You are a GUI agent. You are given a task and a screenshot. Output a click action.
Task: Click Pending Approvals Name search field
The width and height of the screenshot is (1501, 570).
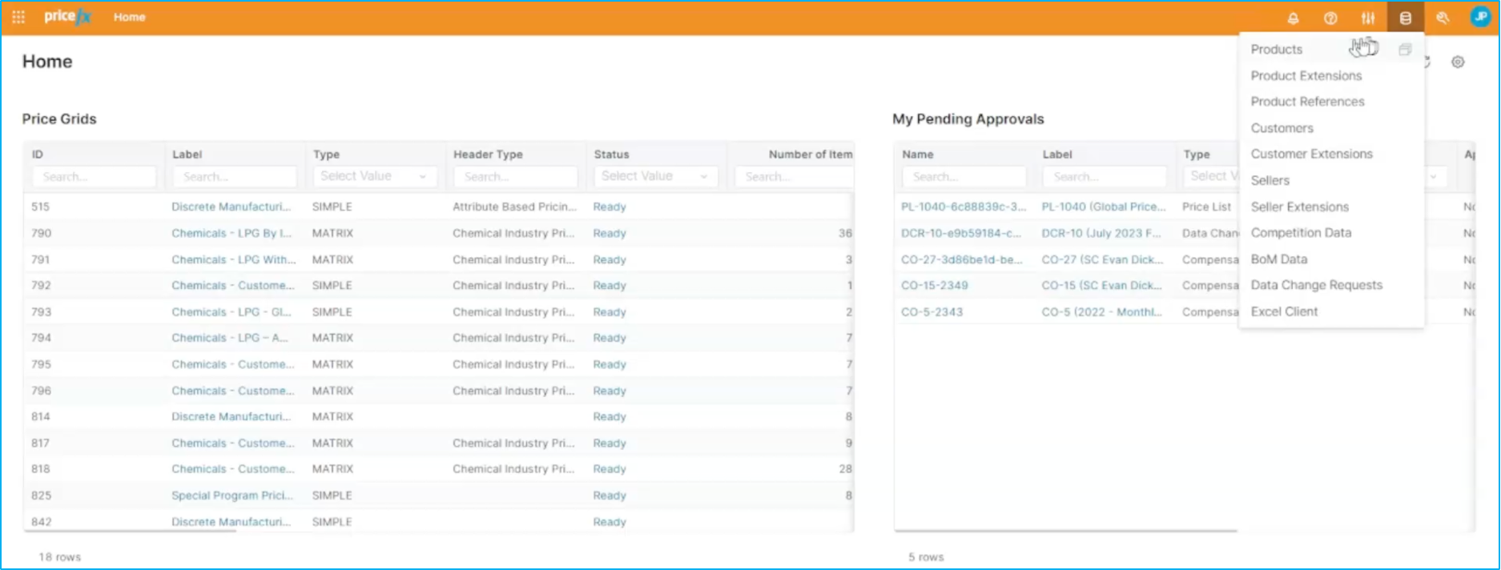964,177
